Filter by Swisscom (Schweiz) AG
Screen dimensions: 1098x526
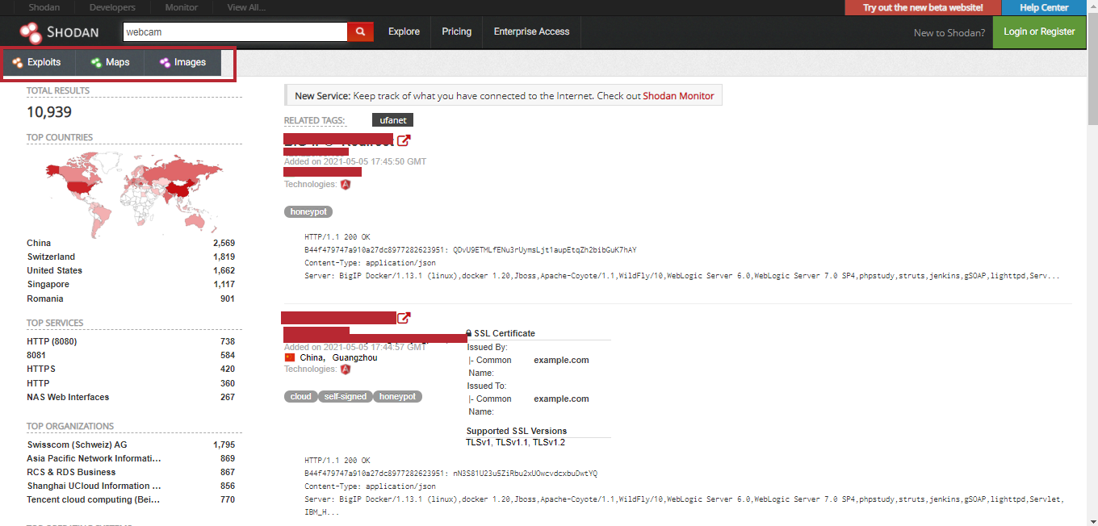(x=77, y=445)
